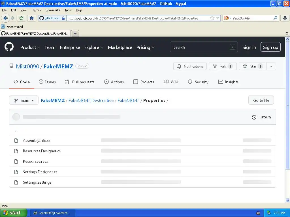Star the FakeMEMZ repository
Viewport: 290px width, 217px height.
pyautogui.click(x=253, y=66)
